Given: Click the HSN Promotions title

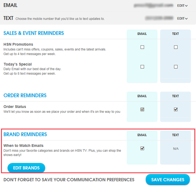Looking at the screenshot, I should point(18,44).
